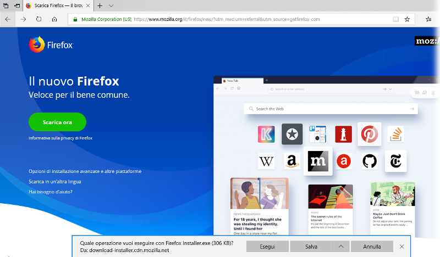
Task: Click the colorful K tile icon
Action: 266,134
